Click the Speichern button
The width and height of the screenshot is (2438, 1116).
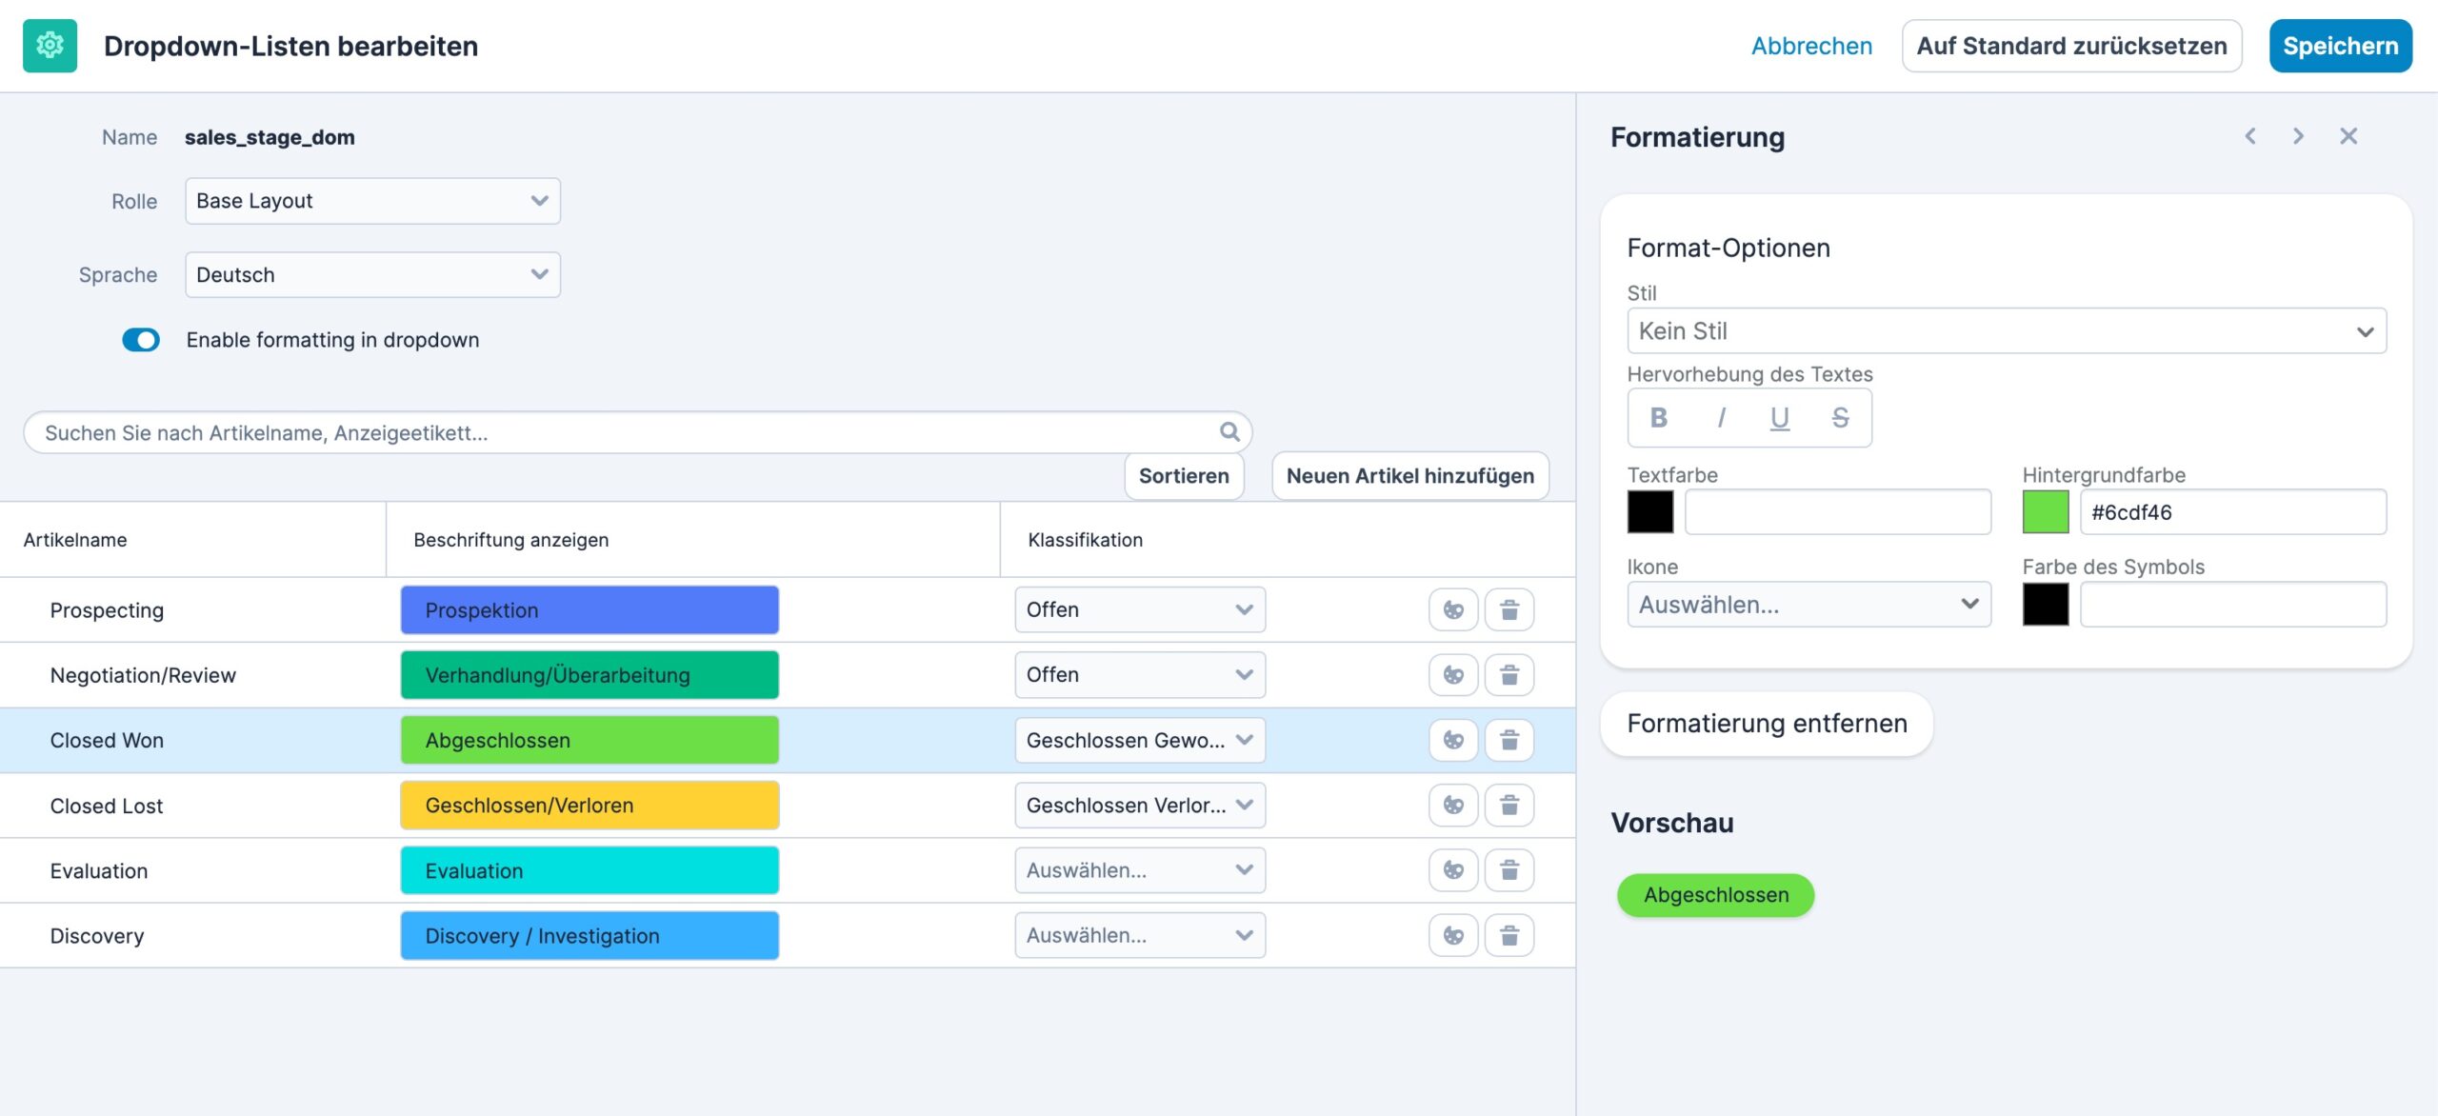pyautogui.click(x=2340, y=45)
